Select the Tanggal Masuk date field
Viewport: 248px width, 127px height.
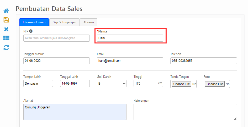pos(56,61)
